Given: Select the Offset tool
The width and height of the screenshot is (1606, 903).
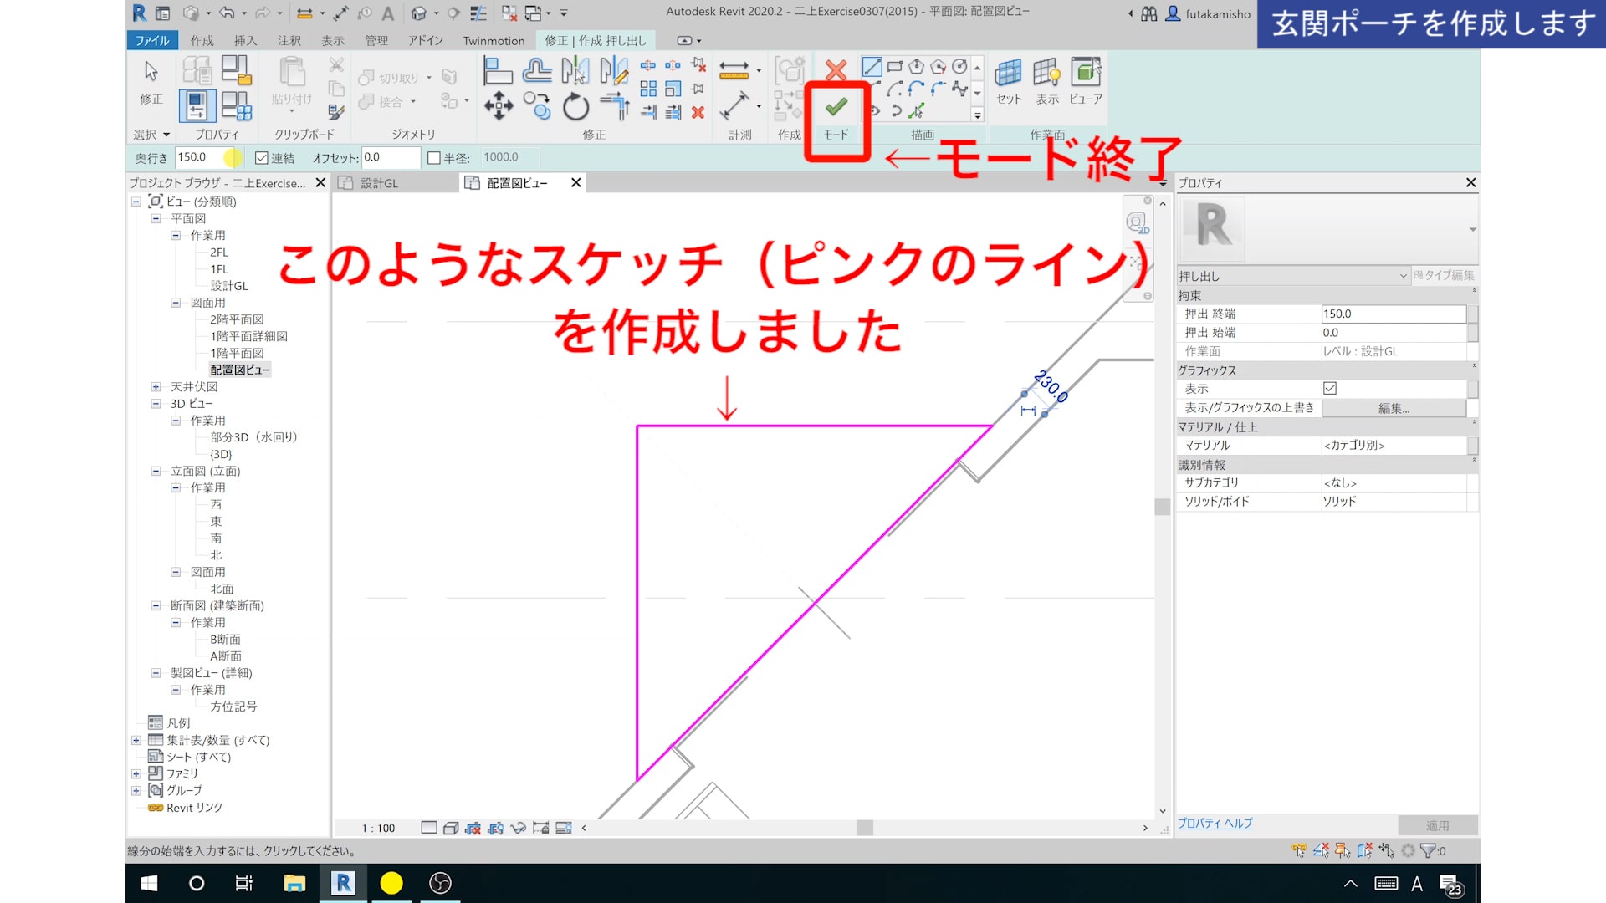Looking at the screenshot, I should (x=537, y=71).
